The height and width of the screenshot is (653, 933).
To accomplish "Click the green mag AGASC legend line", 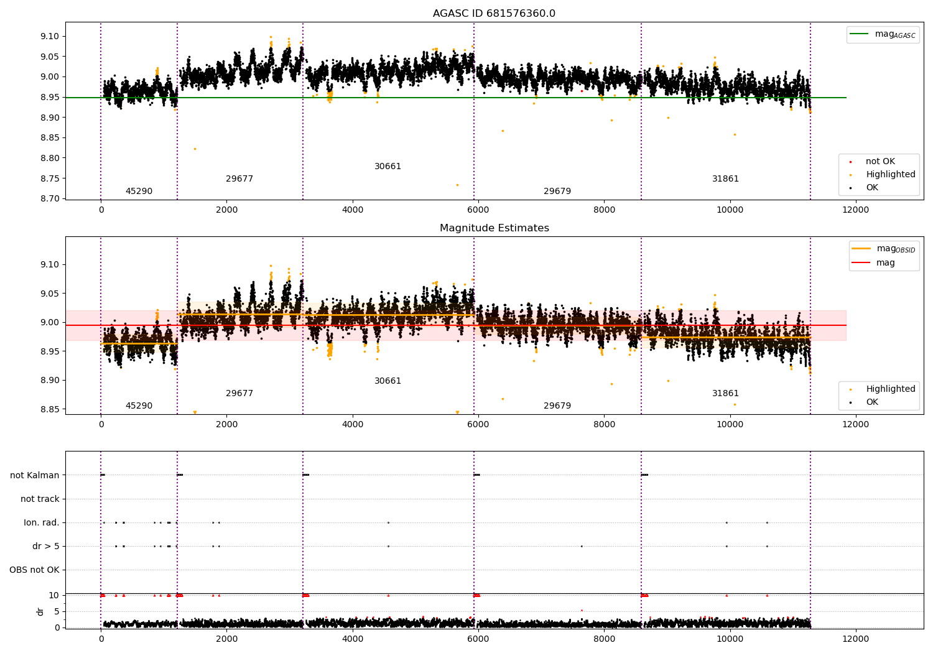I will tap(859, 34).
